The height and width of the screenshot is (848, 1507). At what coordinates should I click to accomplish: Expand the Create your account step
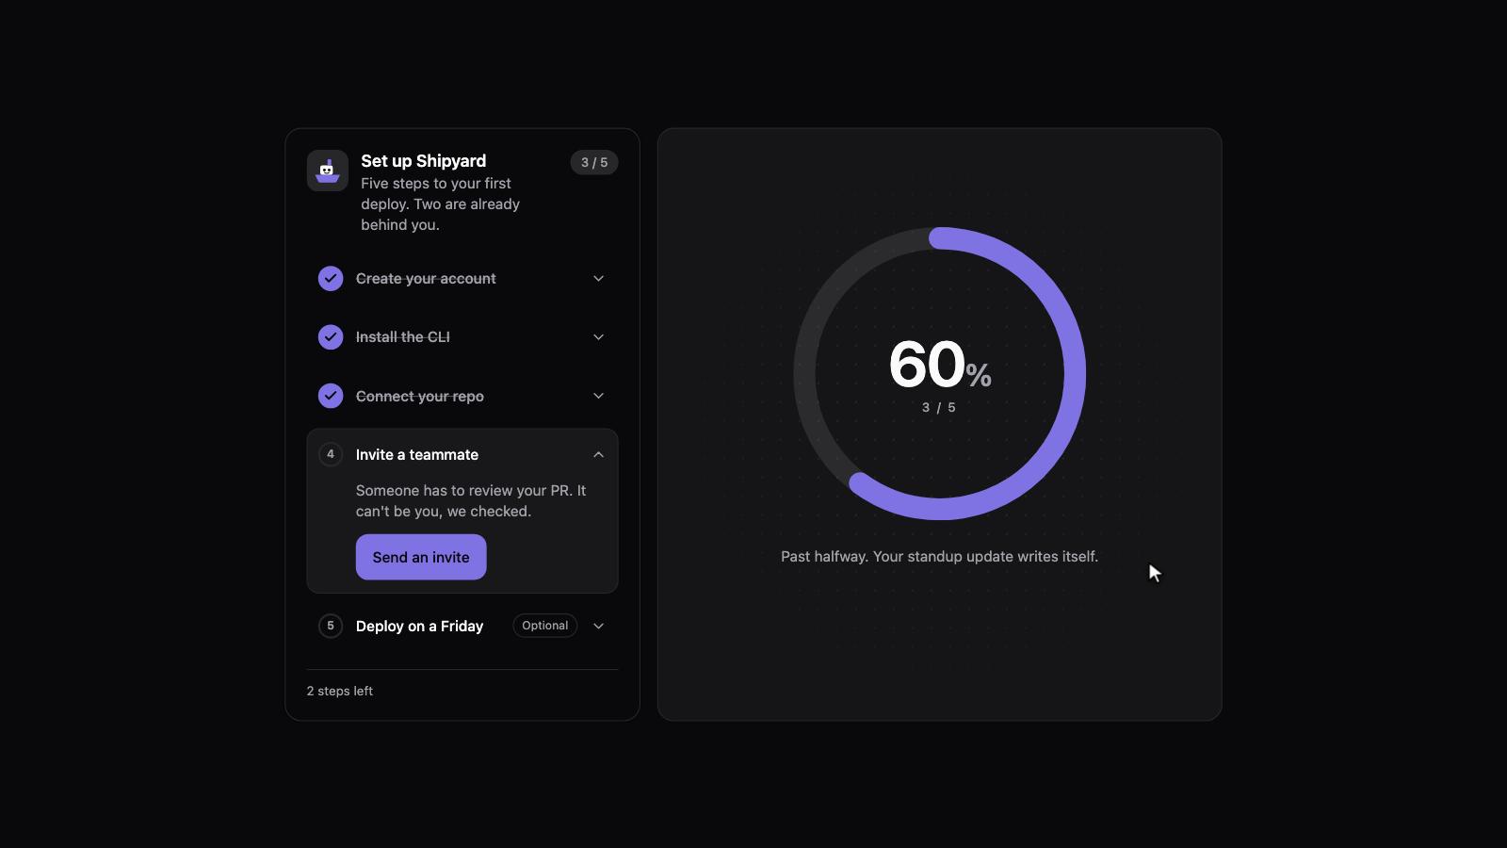tap(598, 279)
